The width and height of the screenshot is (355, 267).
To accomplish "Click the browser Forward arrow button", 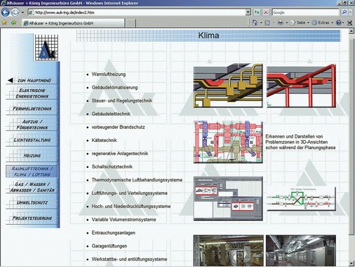I will click(x=15, y=13).
